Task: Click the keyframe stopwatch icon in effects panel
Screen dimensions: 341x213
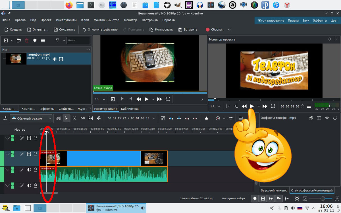Action: (335, 118)
